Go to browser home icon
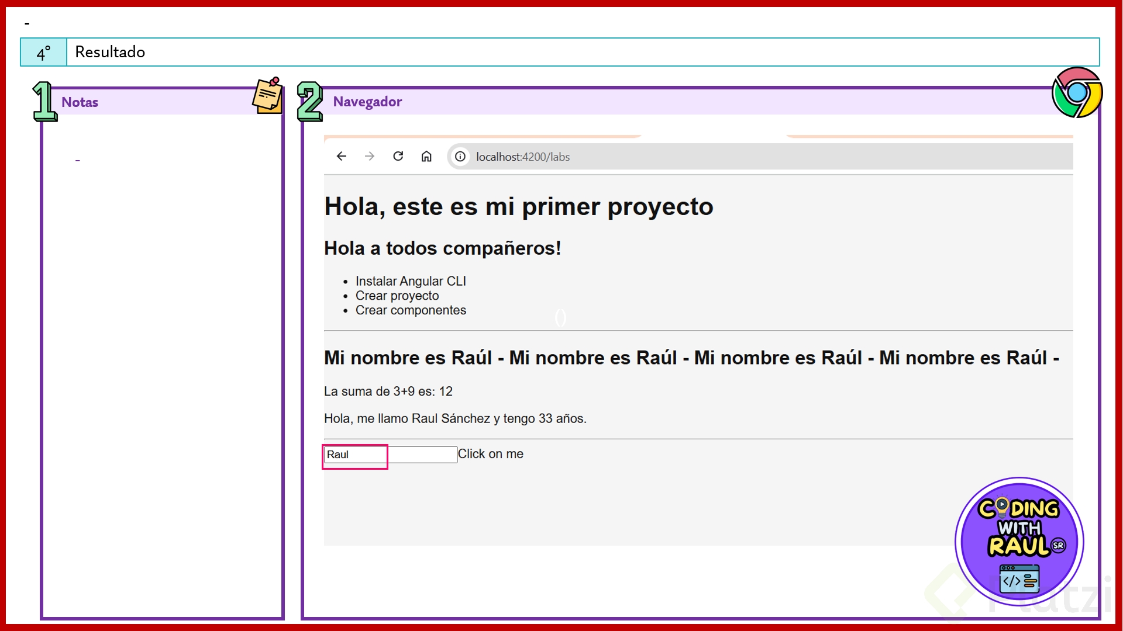Viewport: 1123px width, 631px height. pyautogui.click(x=426, y=156)
